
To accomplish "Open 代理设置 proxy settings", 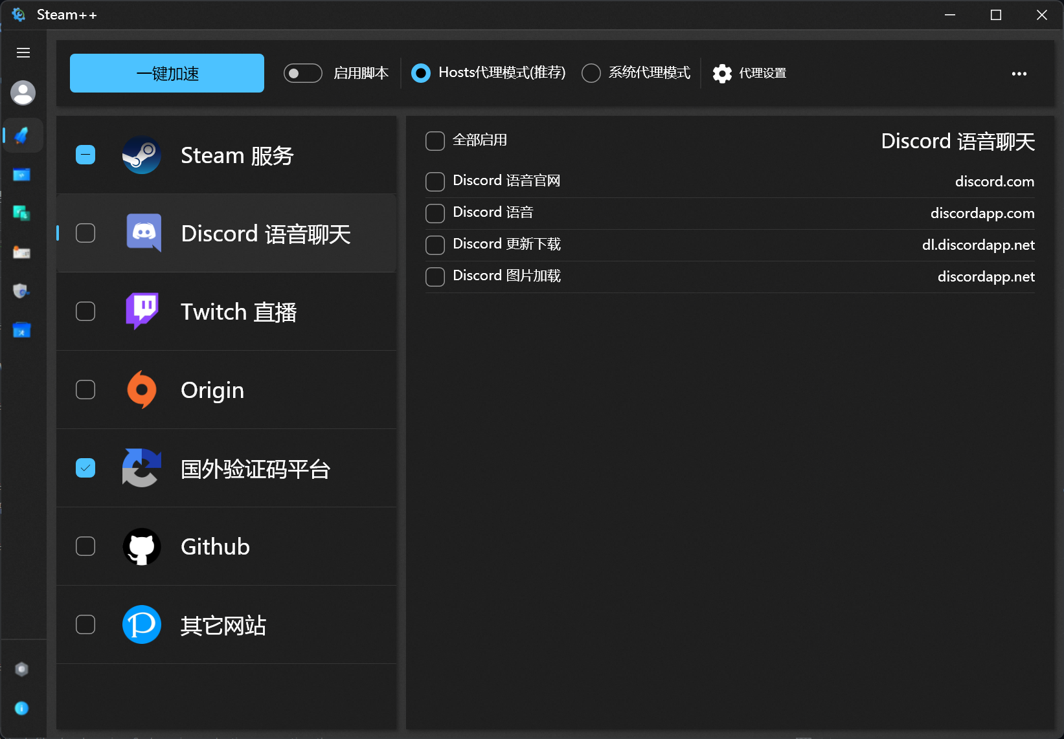I will point(750,73).
